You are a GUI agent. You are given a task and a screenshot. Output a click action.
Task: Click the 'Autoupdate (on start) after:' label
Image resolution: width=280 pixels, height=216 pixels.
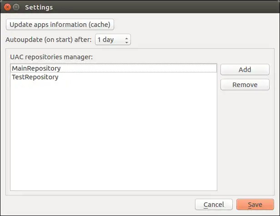coord(48,40)
